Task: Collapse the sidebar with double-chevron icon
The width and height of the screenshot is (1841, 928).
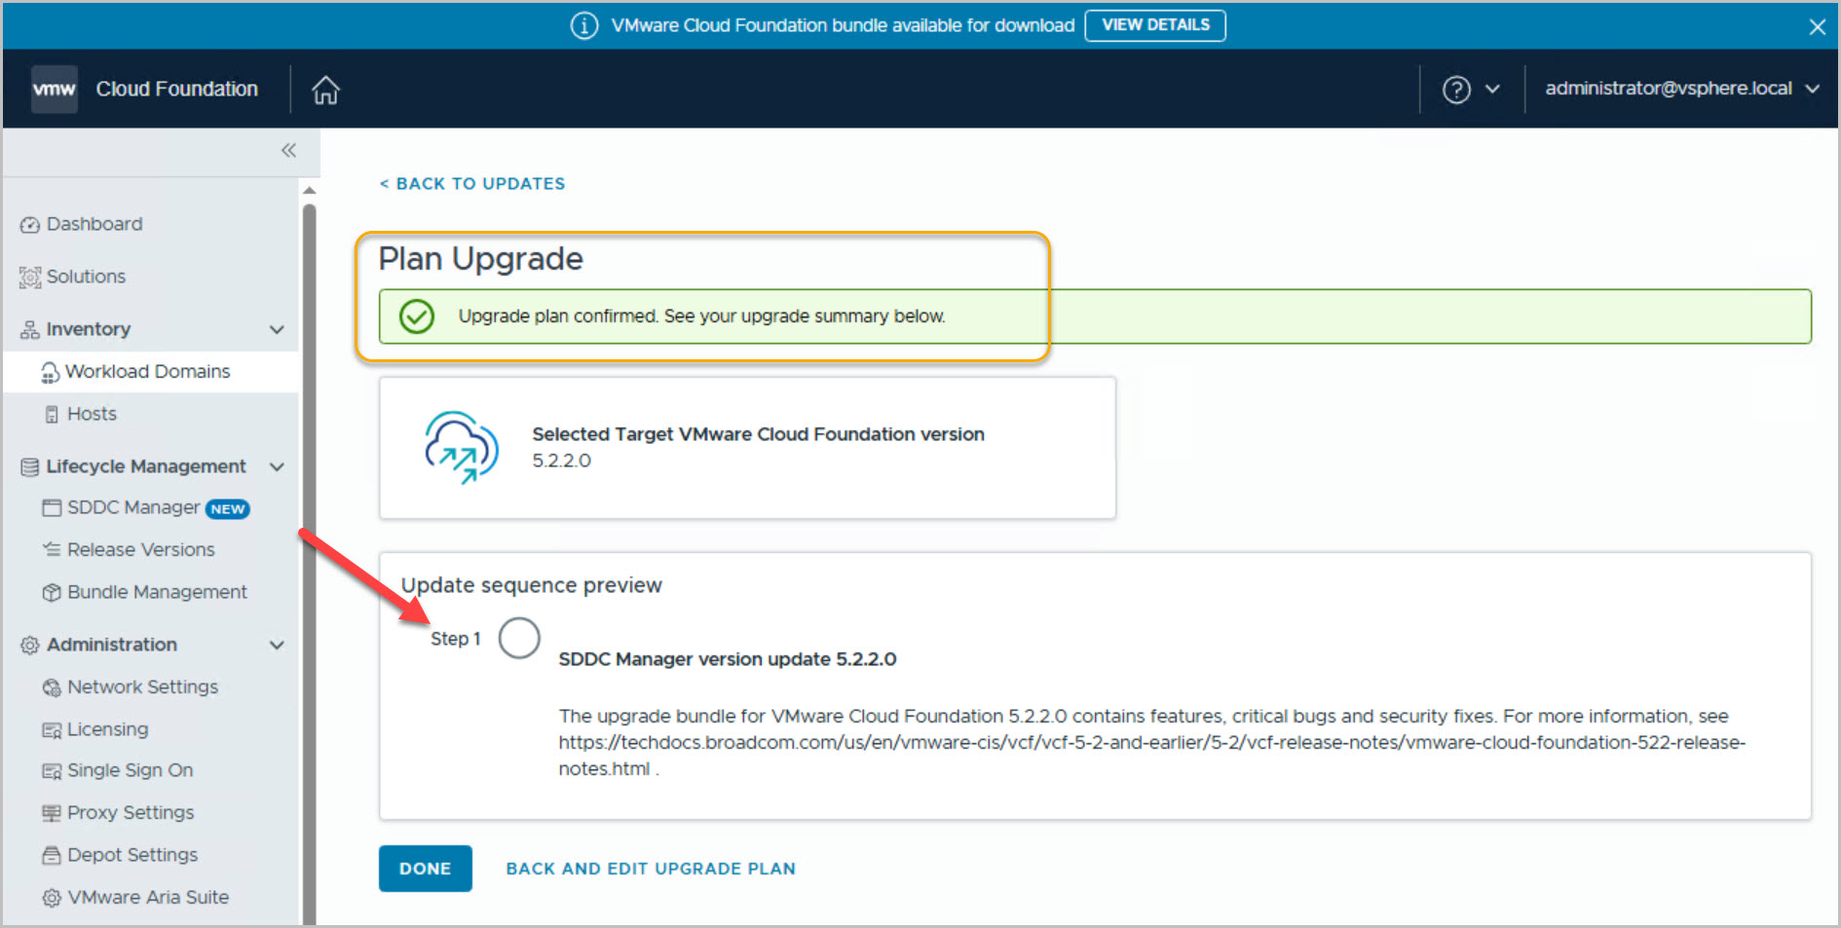Action: (288, 150)
